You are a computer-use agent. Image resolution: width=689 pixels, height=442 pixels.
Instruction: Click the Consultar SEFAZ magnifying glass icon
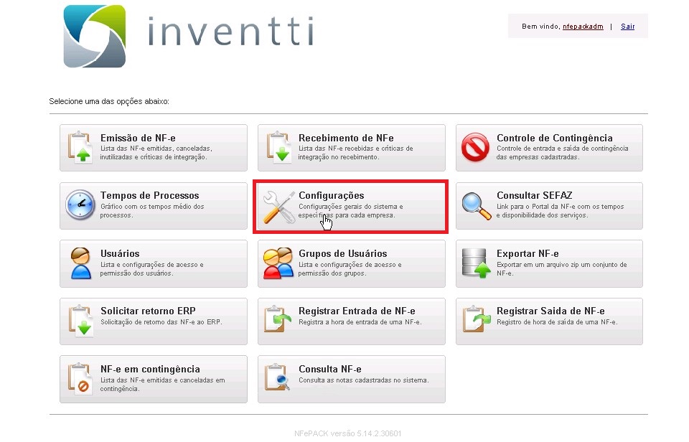(476, 205)
